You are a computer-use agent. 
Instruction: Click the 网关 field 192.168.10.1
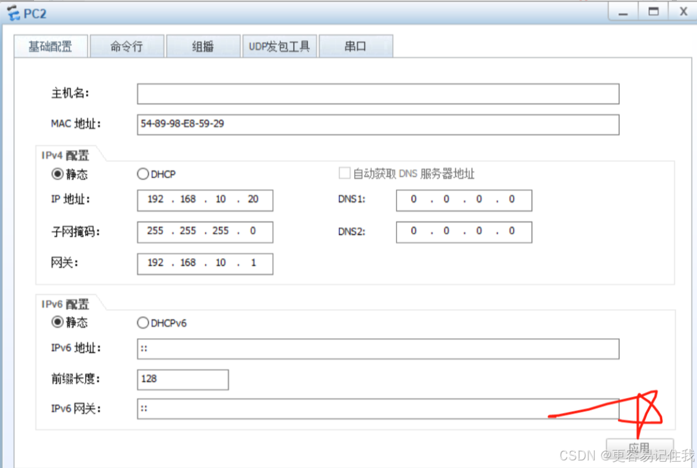pos(205,264)
